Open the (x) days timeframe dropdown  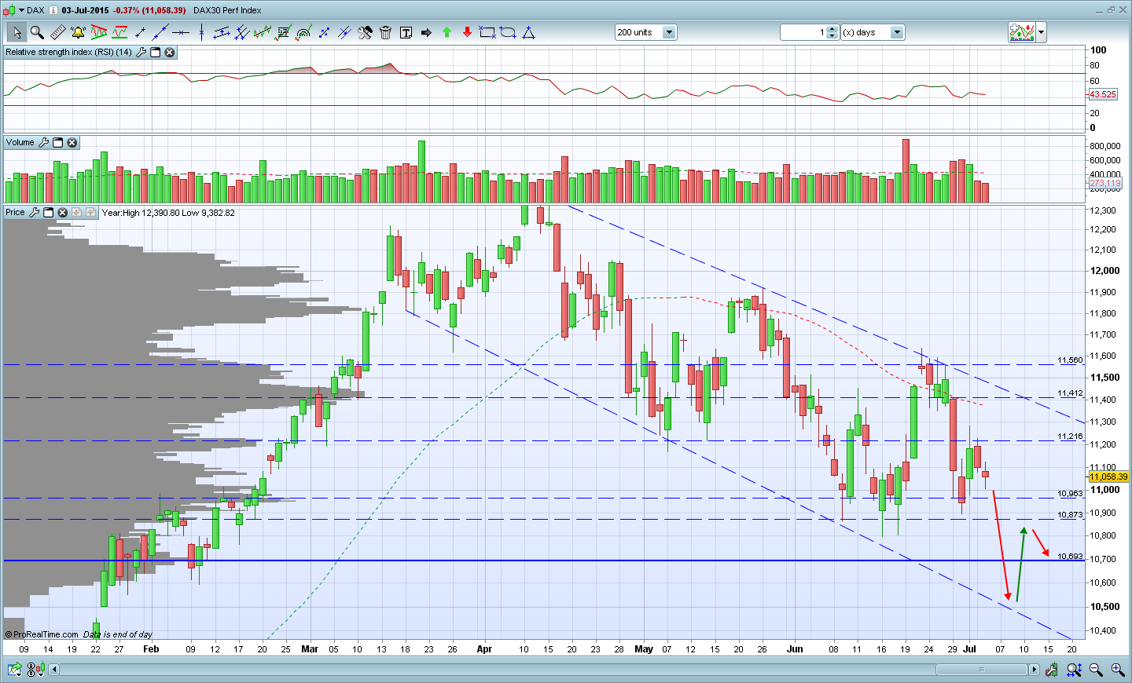click(897, 32)
